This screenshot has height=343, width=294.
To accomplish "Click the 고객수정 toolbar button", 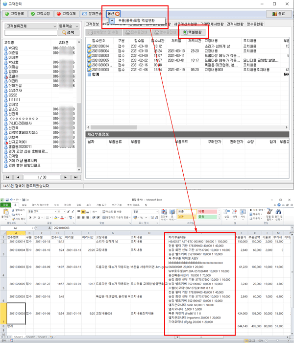I will pos(41,14).
